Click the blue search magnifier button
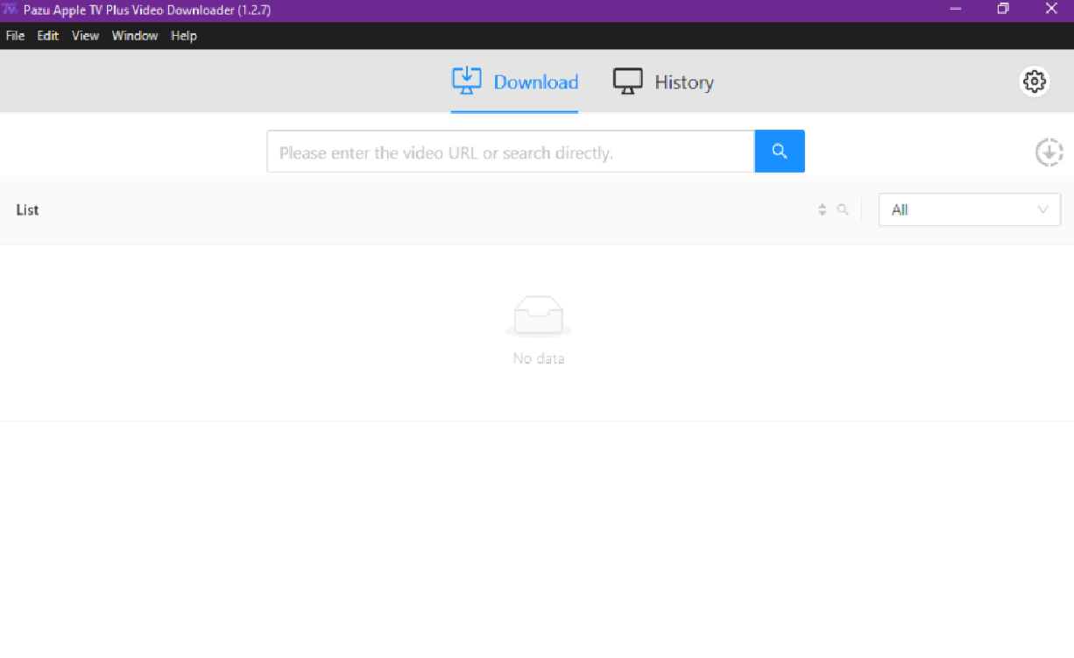The image size is (1074, 658). coord(780,152)
